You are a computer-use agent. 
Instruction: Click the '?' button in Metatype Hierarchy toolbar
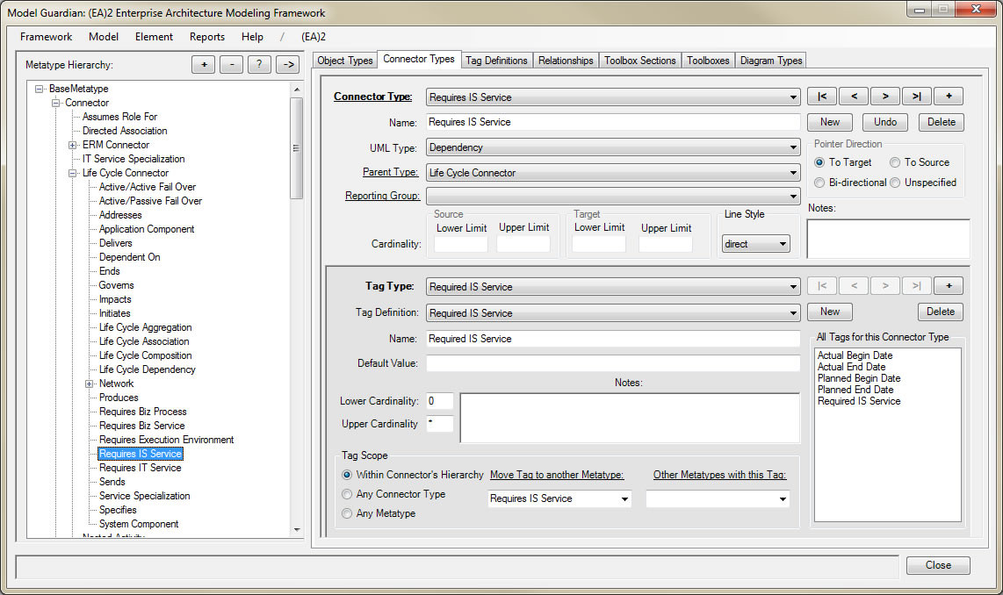[x=259, y=65]
